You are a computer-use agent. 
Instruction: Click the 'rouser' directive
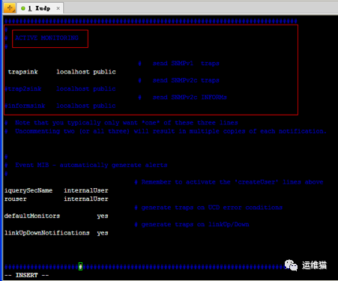coord(16,199)
